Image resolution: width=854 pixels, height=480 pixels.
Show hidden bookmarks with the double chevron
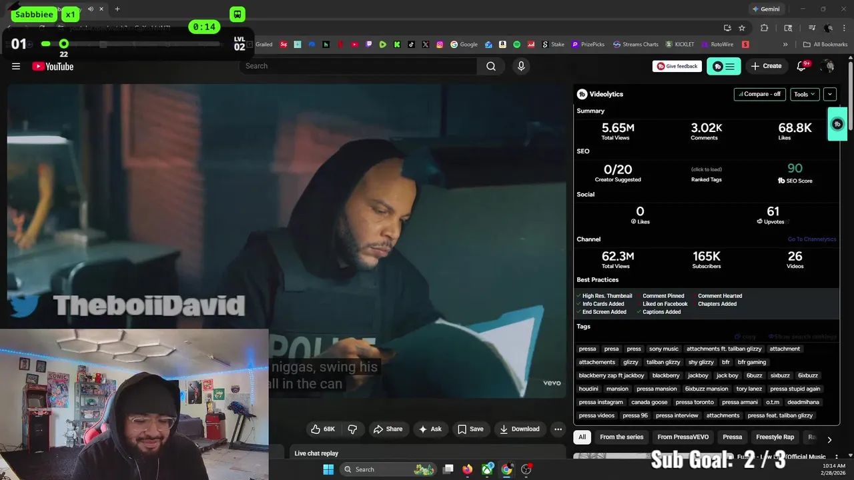click(x=785, y=45)
